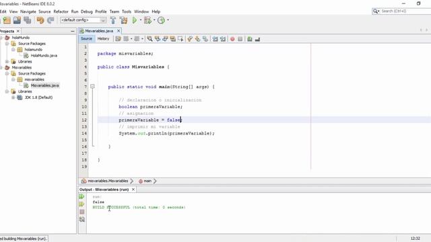Minimize the Projects panel
This screenshot has width=431, height=242.
(73, 32)
